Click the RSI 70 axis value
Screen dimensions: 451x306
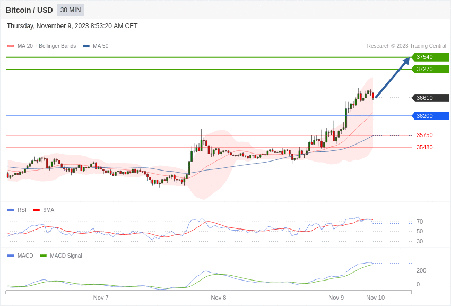point(420,222)
